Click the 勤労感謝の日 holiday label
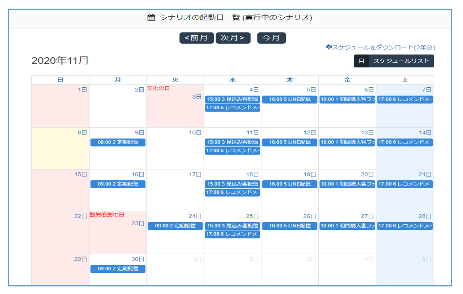463x294 pixels. click(x=107, y=215)
